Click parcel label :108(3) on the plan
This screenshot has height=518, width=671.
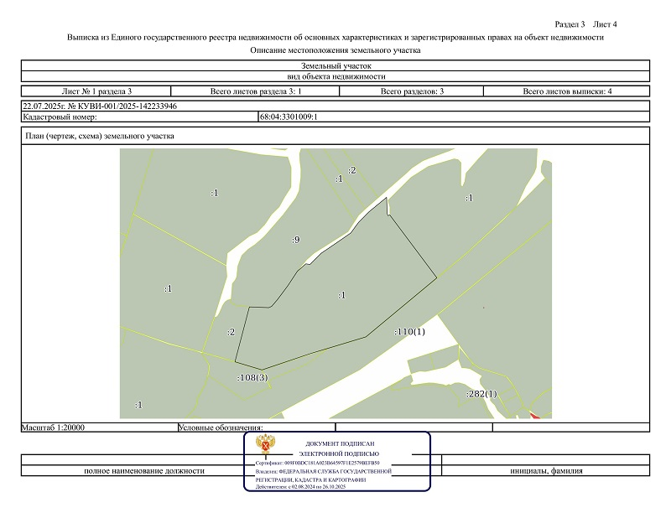(x=252, y=378)
